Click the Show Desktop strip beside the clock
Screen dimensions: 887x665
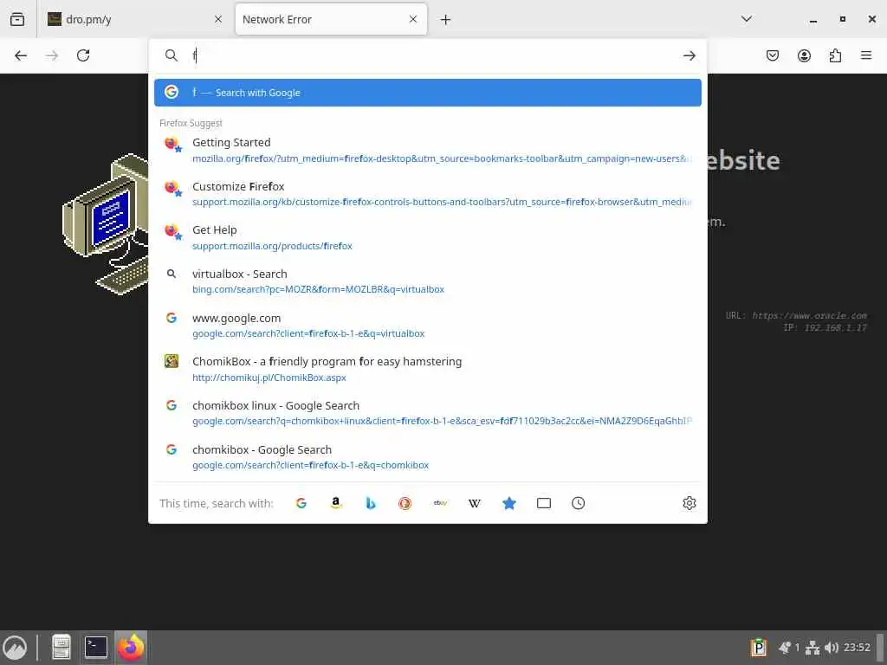coord(880,648)
